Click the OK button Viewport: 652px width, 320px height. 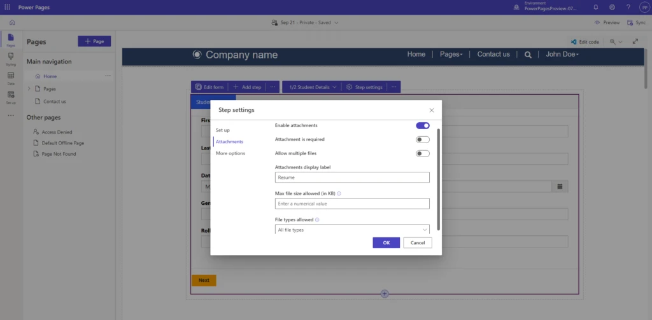click(x=386, y=243)
